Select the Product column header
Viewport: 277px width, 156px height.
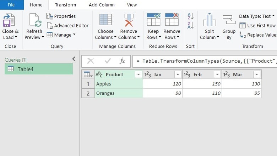pyautogui.click(x=114, y=74)
